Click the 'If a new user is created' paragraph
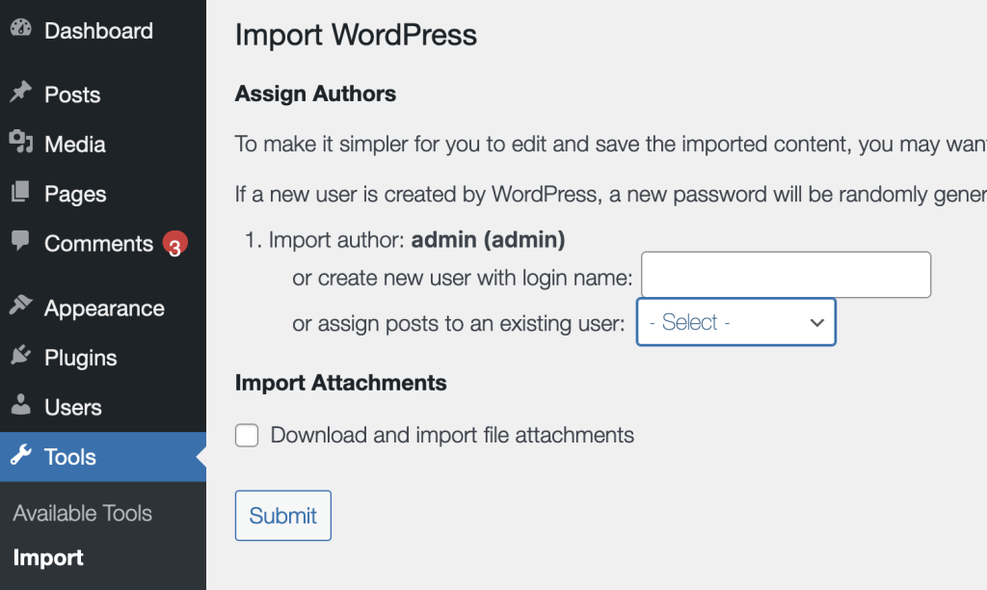 click(x=610, y=194)
